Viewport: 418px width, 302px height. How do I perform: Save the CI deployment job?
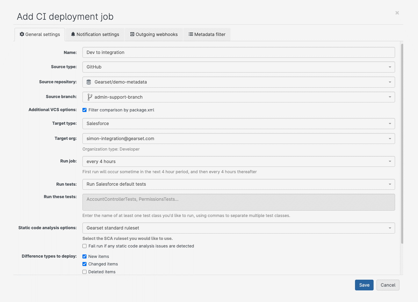(x=364, y=285)
